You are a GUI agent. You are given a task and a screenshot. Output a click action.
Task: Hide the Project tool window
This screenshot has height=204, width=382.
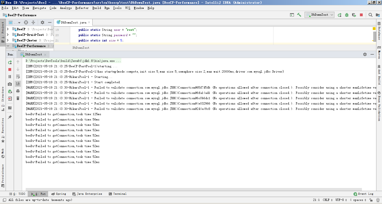click(50, 22)
